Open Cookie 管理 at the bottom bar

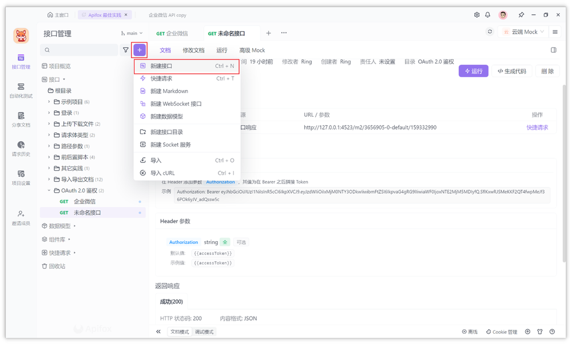click(501, 331)
